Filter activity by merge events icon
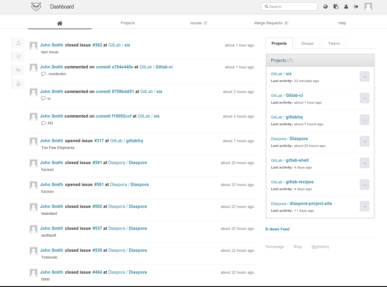Screen dimensions: 387x287 click(18, 56)
